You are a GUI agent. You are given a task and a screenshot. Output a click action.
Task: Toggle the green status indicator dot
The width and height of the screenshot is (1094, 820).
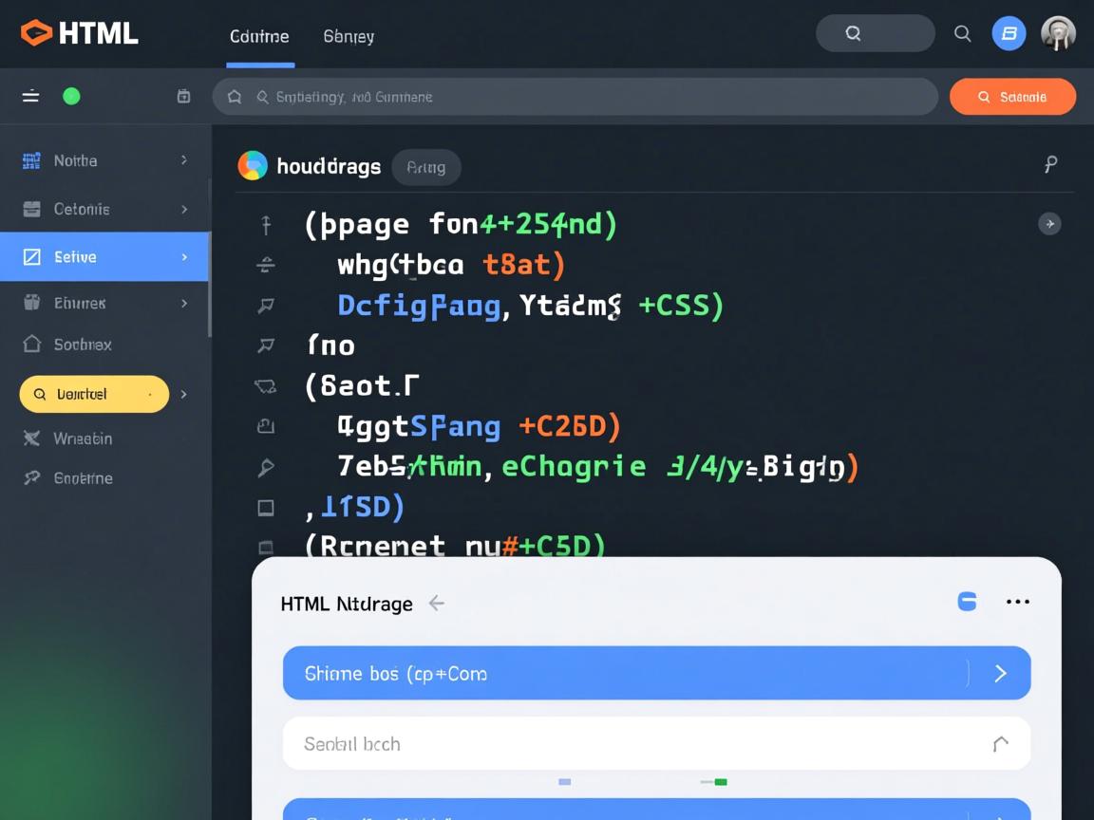point(71,96)
